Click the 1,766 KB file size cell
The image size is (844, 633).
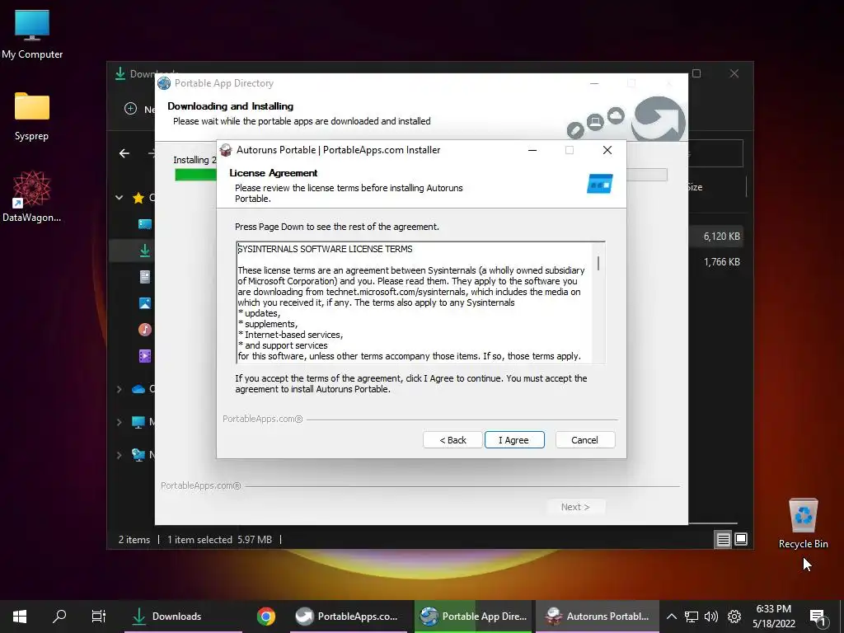pos(721,262)
